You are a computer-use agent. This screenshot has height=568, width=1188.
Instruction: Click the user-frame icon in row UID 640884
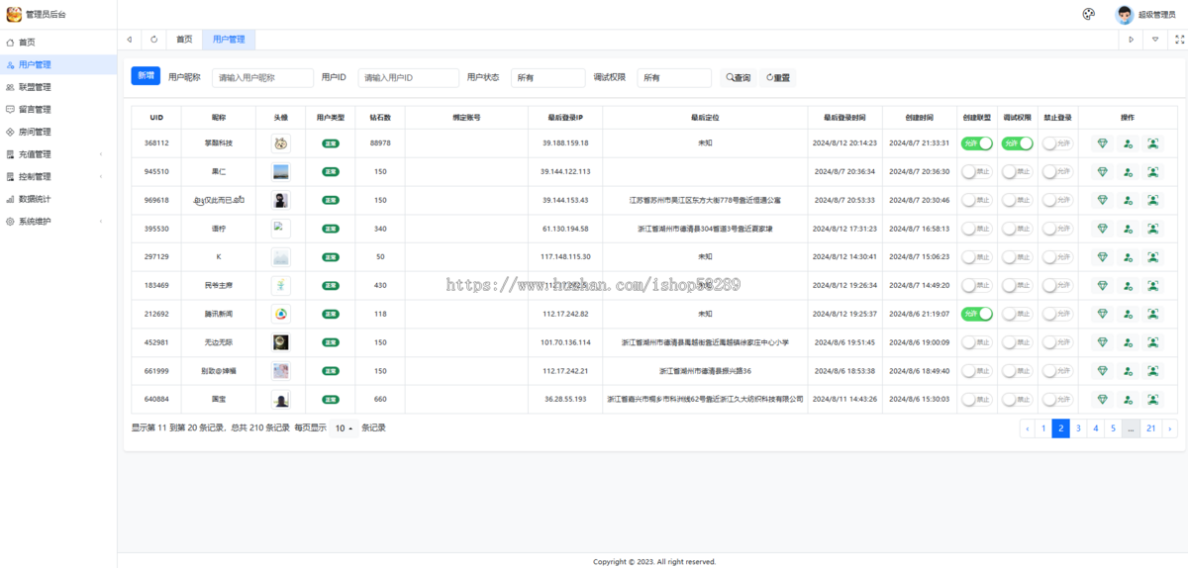point(1152,400)
